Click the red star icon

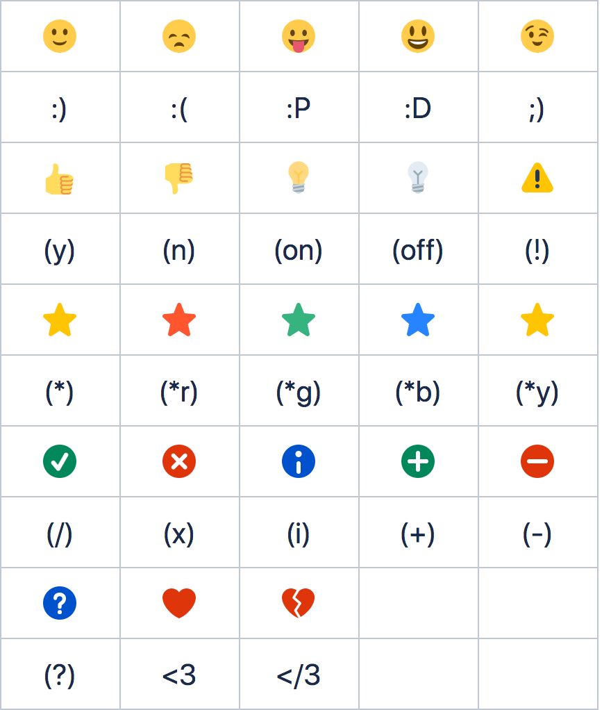click(179, 320)
